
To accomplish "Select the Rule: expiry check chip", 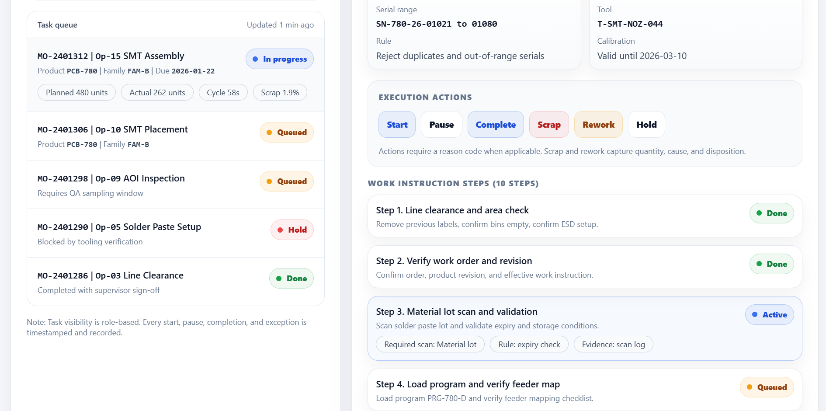I will coord(529,345).
